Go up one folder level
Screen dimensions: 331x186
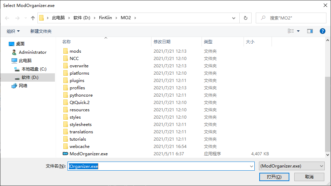tap(33, 18)
